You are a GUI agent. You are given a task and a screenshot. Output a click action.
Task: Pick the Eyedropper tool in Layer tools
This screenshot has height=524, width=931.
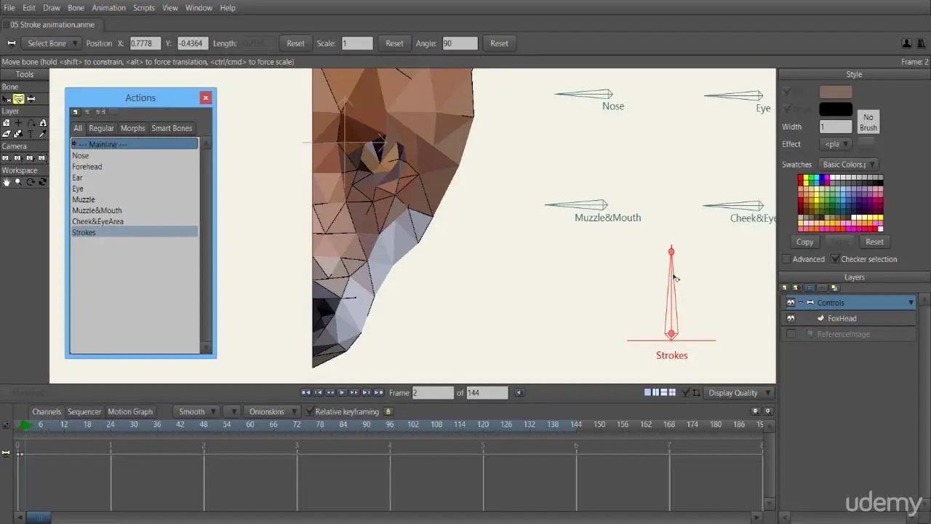point(43,134)
